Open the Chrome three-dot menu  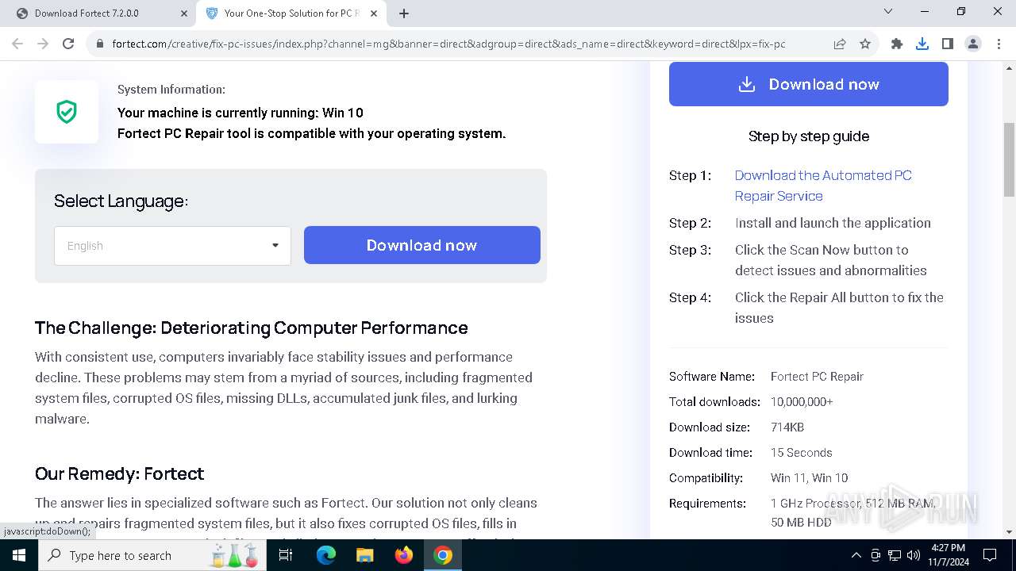[998, 44]
